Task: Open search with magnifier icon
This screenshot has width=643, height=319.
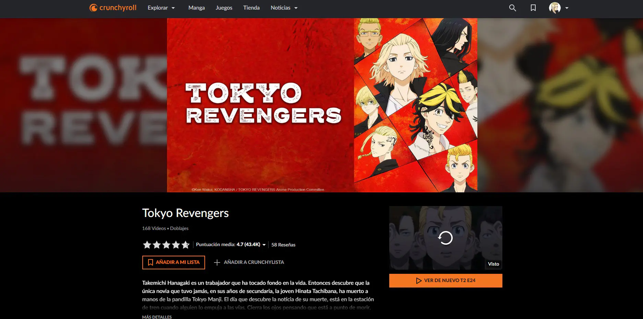Action: coord(512,8)
